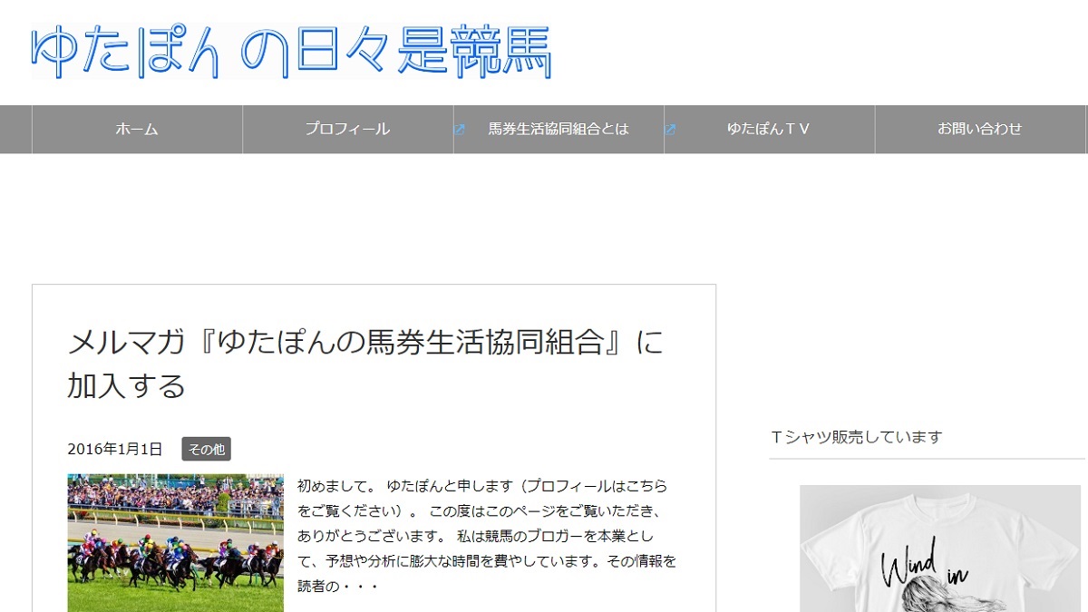The height and width of the screenshot is (612, 1088).
Task: Click external link icon beside ゆたぽんＴＶ
Action: 671,130
